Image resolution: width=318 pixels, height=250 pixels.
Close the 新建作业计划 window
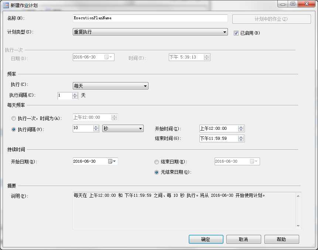click(x=307, y=4)
